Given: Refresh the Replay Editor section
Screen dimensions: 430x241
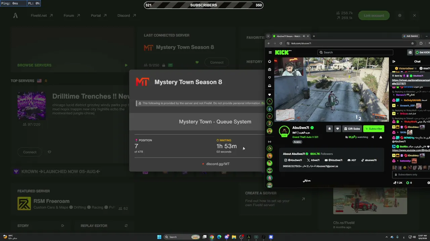Looking at the screenshot, I should point(126,226).
